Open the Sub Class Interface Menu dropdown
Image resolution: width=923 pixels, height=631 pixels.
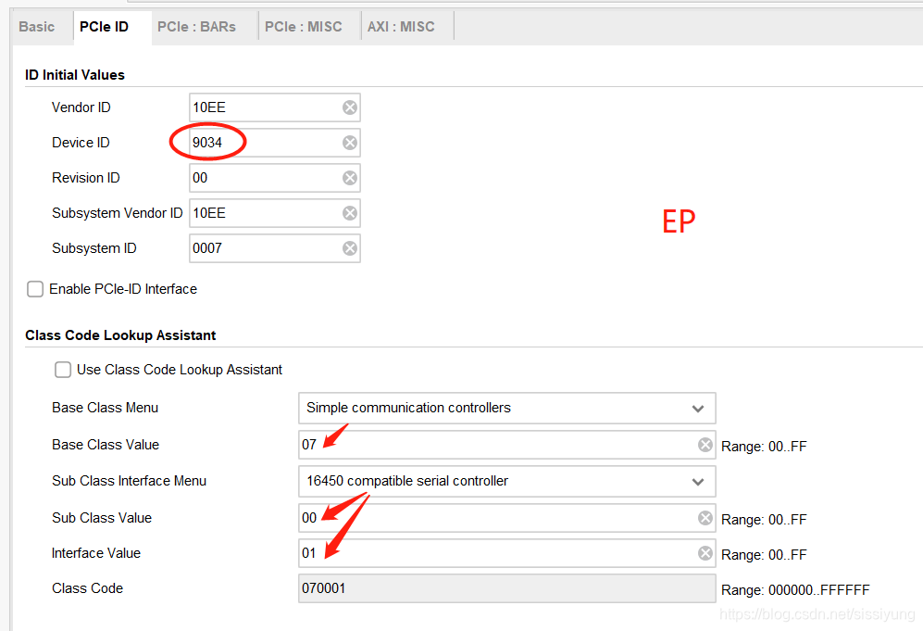(506, 481)
